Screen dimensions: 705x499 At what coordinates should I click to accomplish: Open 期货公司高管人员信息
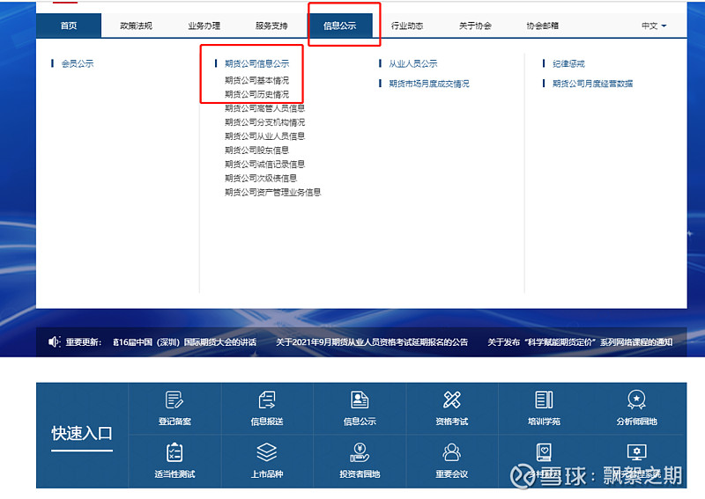[265, 108]
